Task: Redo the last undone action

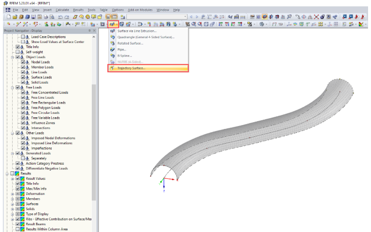Action: tap(67, 17)
